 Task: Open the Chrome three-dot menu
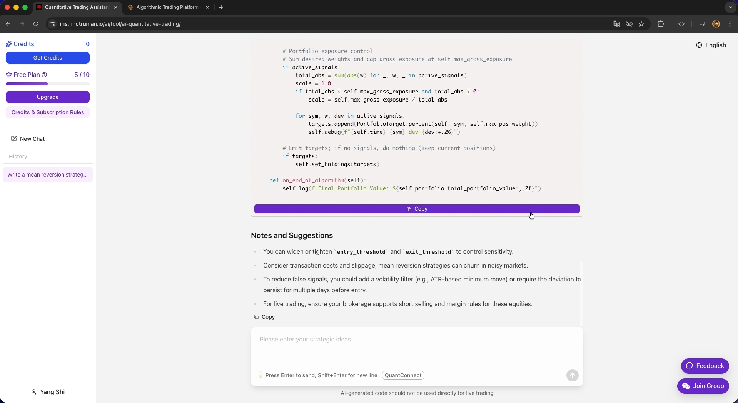pyautogui.click(x=730, y=24)
